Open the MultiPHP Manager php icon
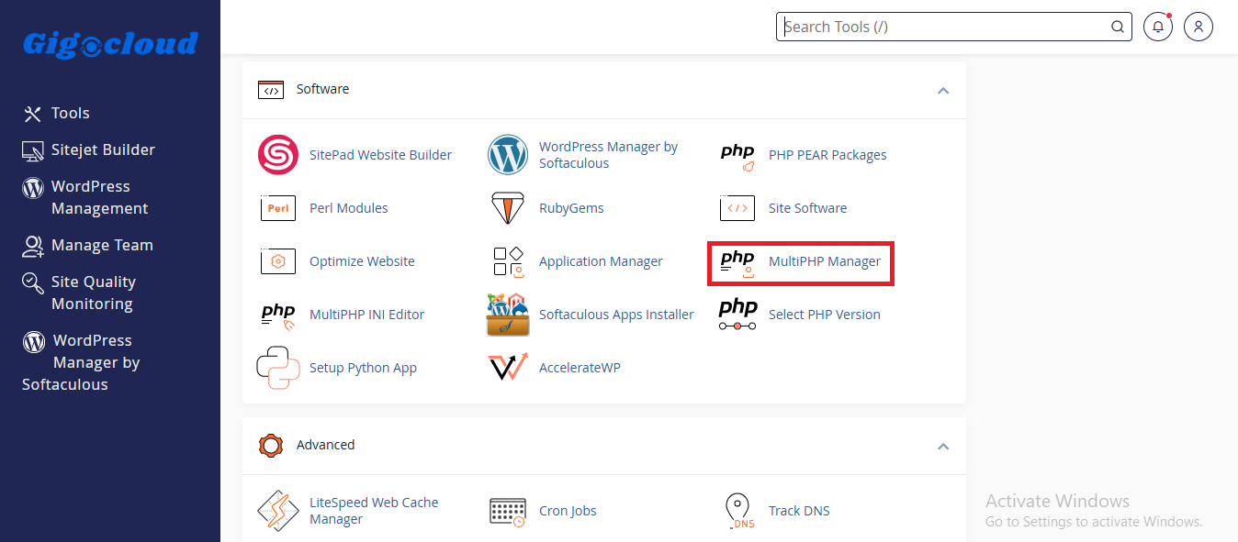1238x542 pixels. coord(737,263)
